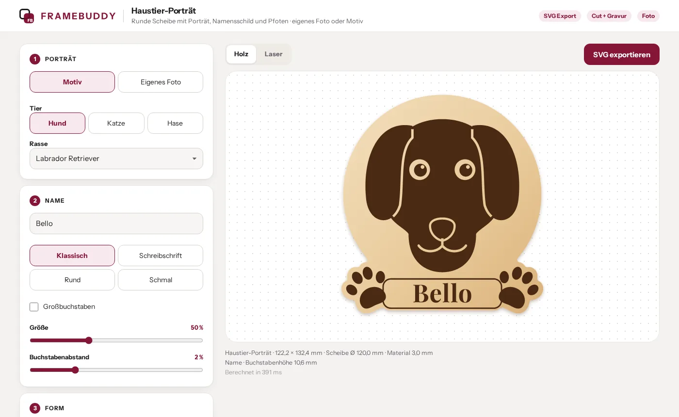
Task: Choose Hase as the animal
Action: click(x=175, y=123)
